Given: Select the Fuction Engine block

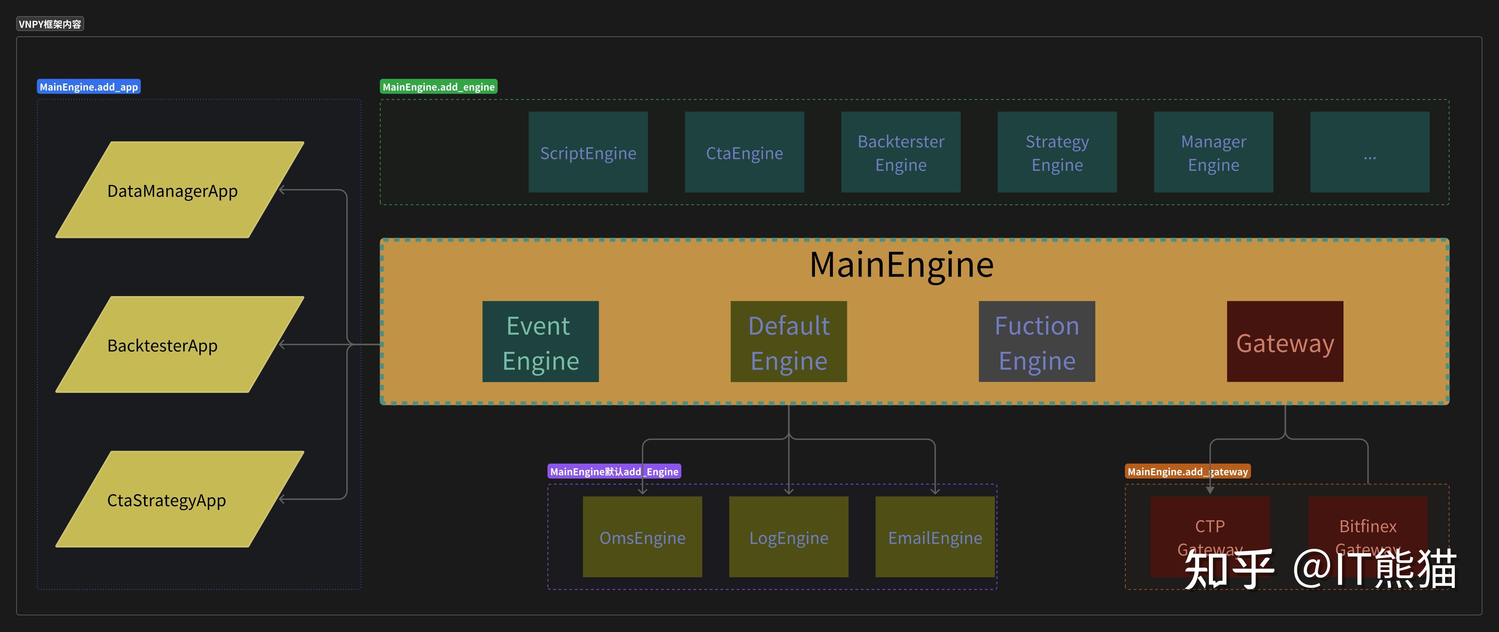Looking at the screenshot, I should (1037, 342).
